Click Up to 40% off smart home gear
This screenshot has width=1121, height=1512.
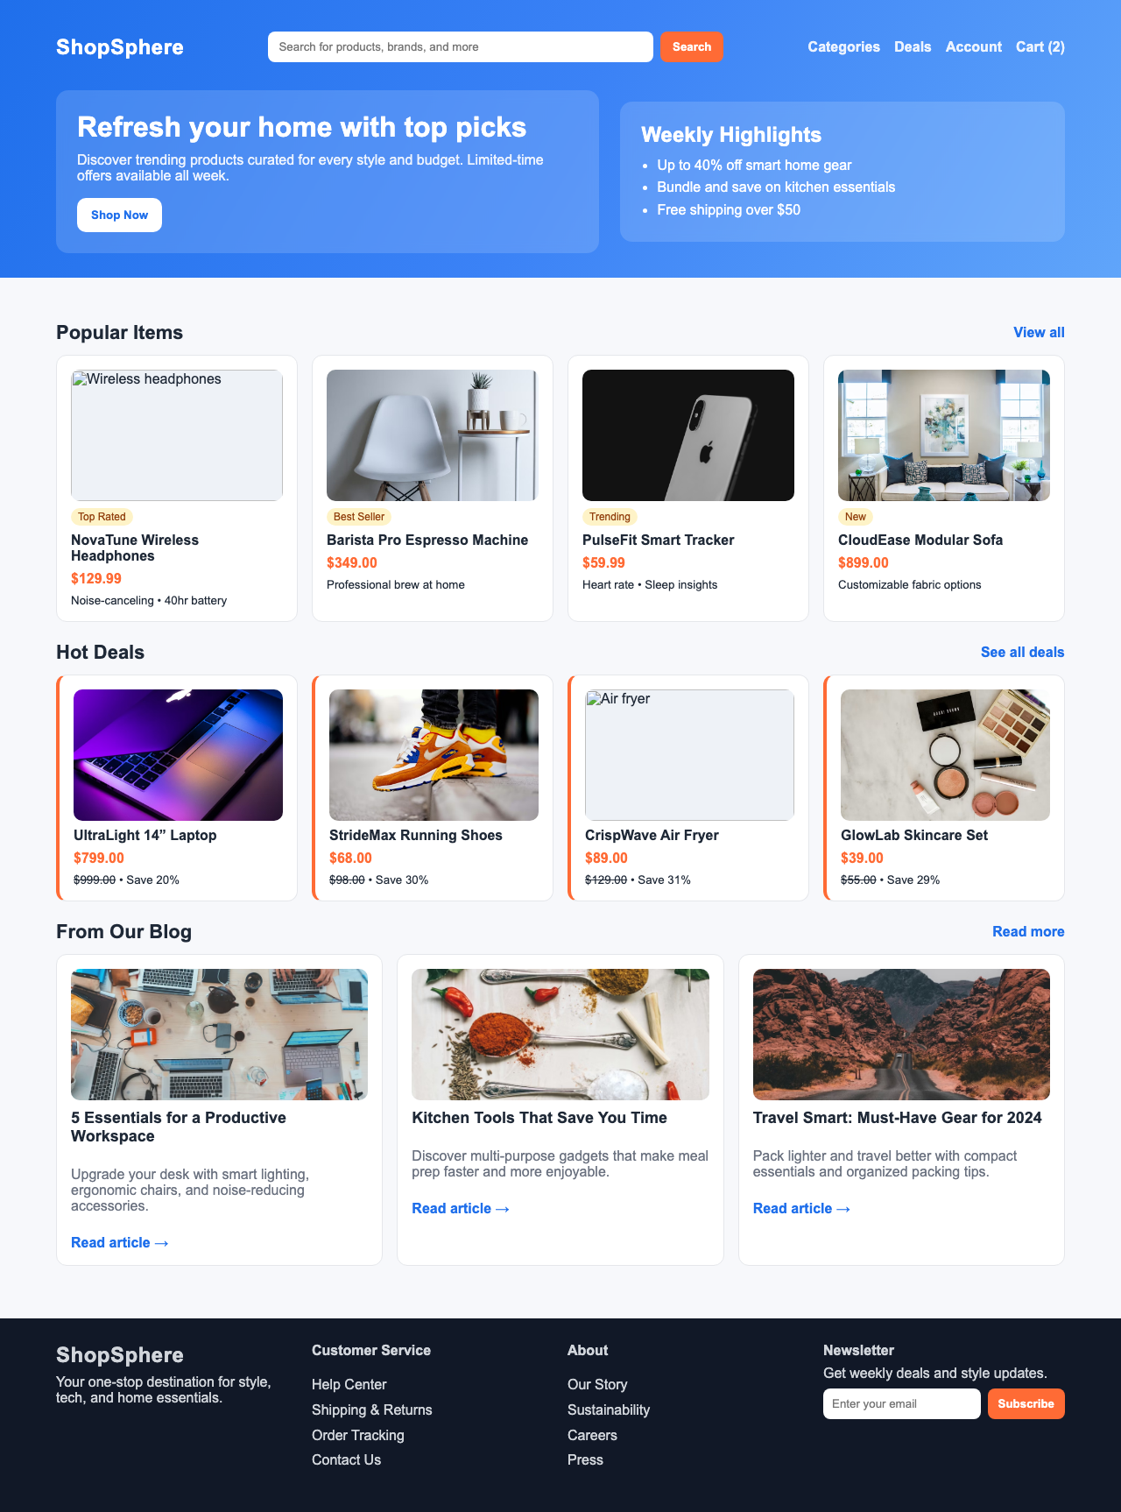coord(754,166)
